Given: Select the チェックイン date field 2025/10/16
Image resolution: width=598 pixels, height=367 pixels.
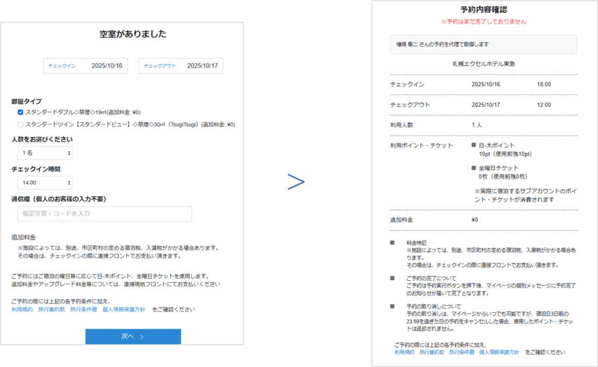Looking at the screenshot, I should (85, 66).
